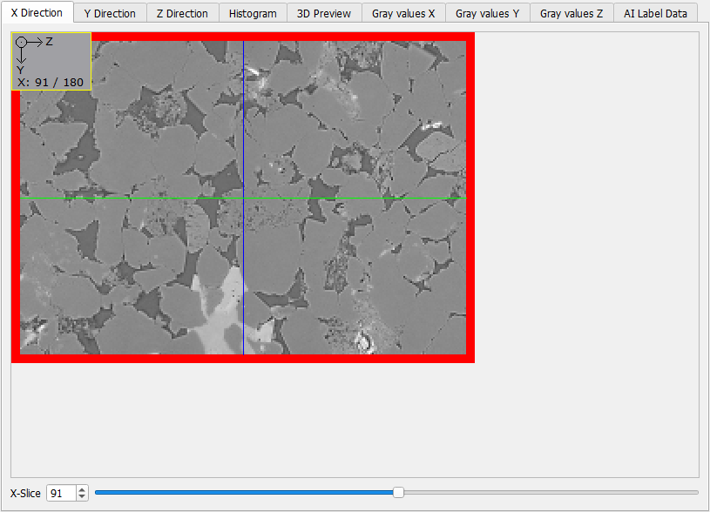View the Gray values X tab

click(403, 13)
